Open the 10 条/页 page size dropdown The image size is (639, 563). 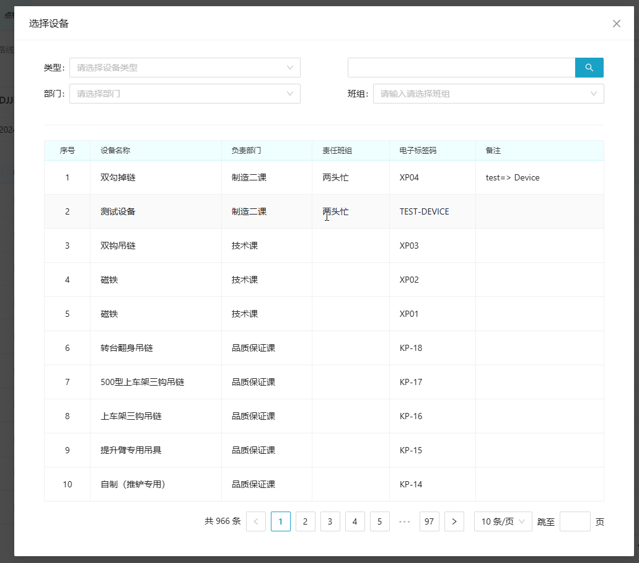[503, 521]
